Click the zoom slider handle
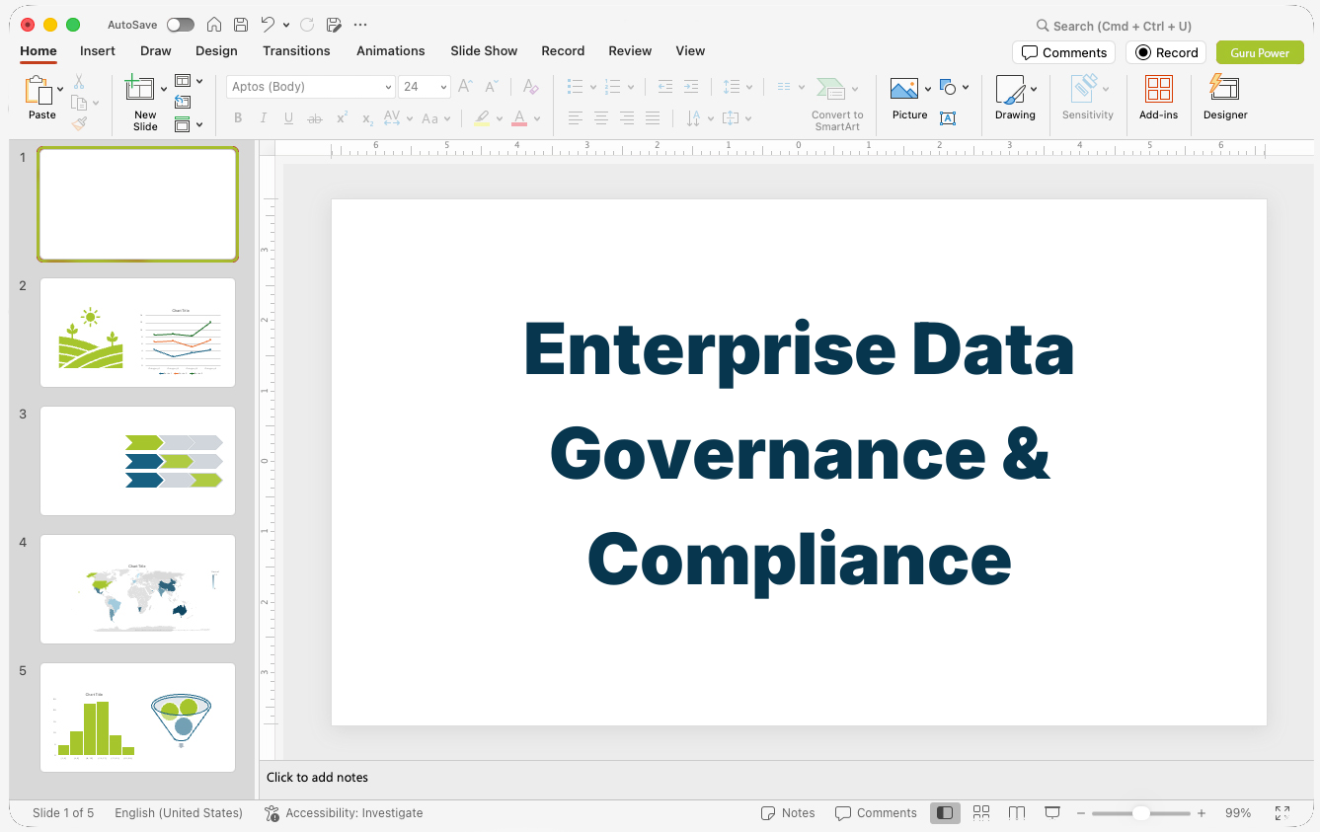 (x=1140, y=813)
